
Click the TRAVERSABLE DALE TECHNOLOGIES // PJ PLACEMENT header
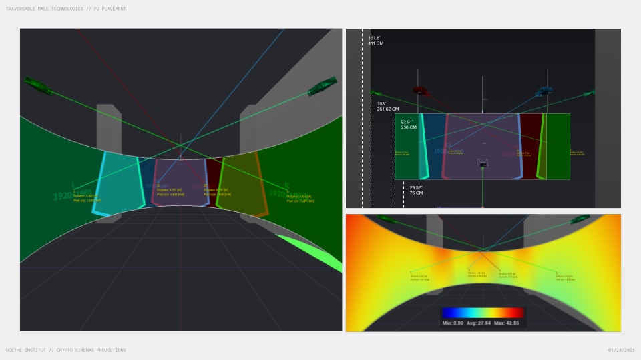click(66, 9)
